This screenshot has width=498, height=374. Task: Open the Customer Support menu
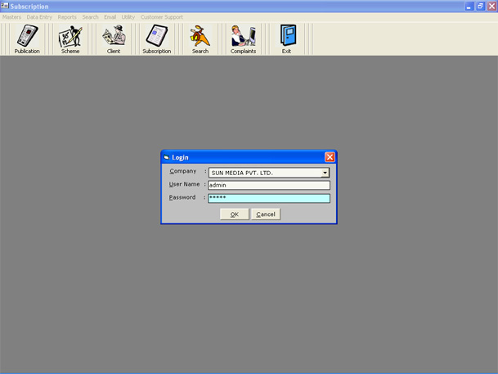click(162, 17)
